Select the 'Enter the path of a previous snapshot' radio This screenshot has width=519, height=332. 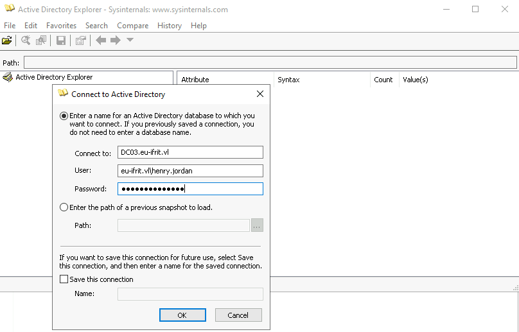[64, 207]
